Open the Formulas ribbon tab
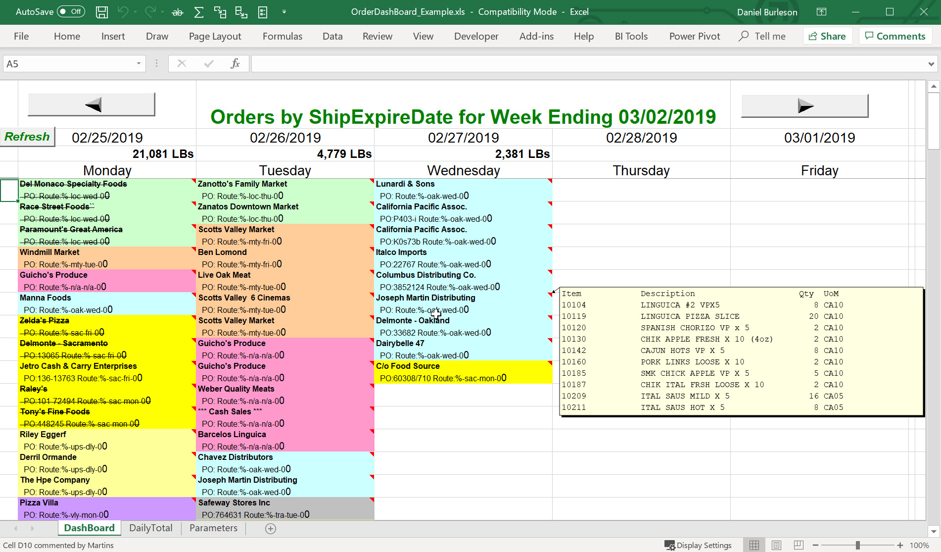This screenshot has width=941, height=552. click(x=282, y=36)
